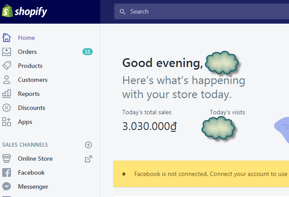The width and height of the screenshot is (289, 197).
Task: Open the Apps section
Action: [x=25, y=122]
